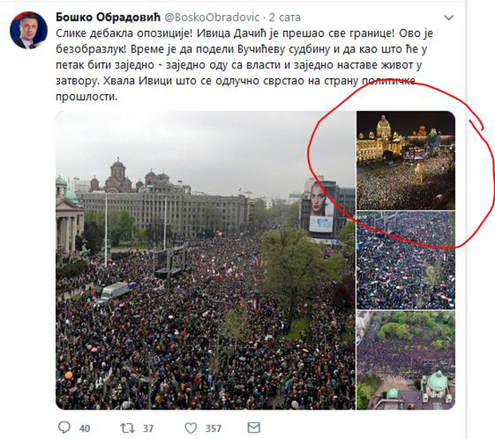Click the billboard face in main photo
The image size is (495, 439).
point(321,199)
